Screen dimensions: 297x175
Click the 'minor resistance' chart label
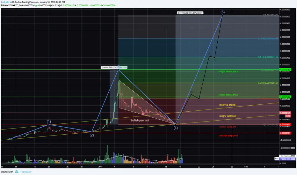[228, 94]
